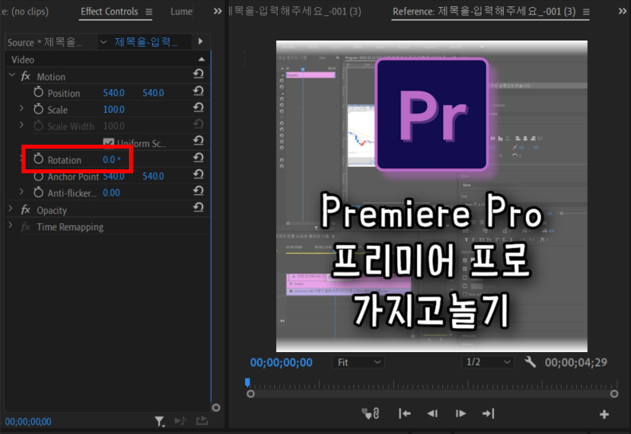Toggle Scale animation stopwatch
The width and height of the screenshot is (631, 434).
(x=38, y=109)
